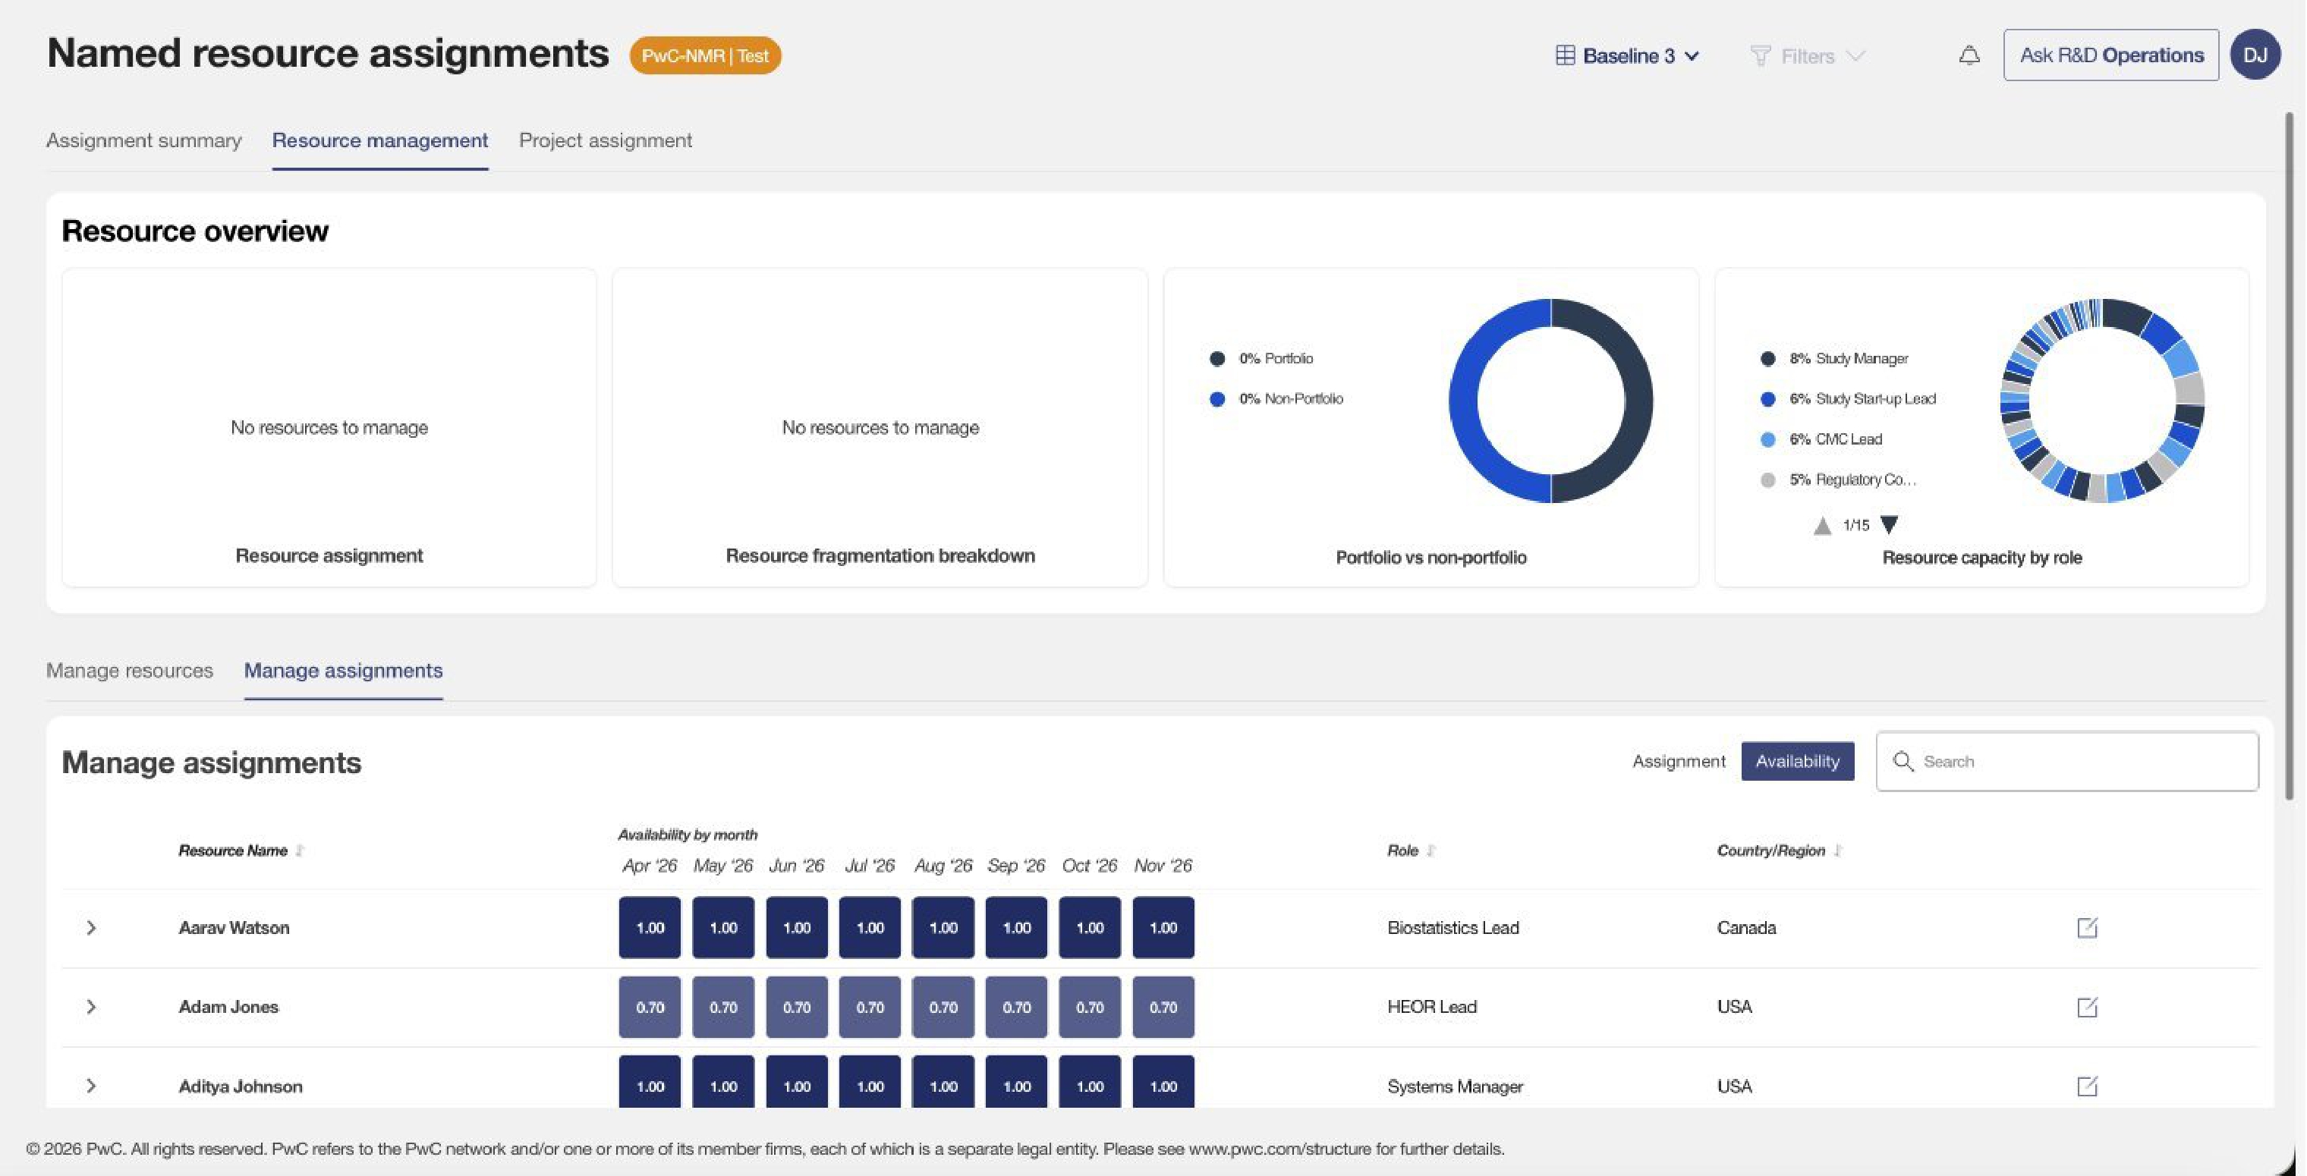2307x1176 pixels.
Task: Expand Aarav Watson row
Action: [x=90, y=928]
